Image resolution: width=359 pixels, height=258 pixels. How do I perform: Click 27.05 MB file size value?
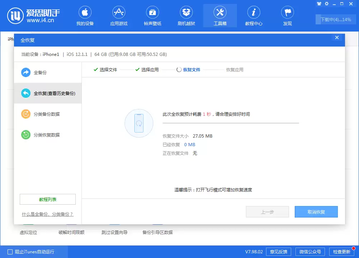tap(202, 136)
